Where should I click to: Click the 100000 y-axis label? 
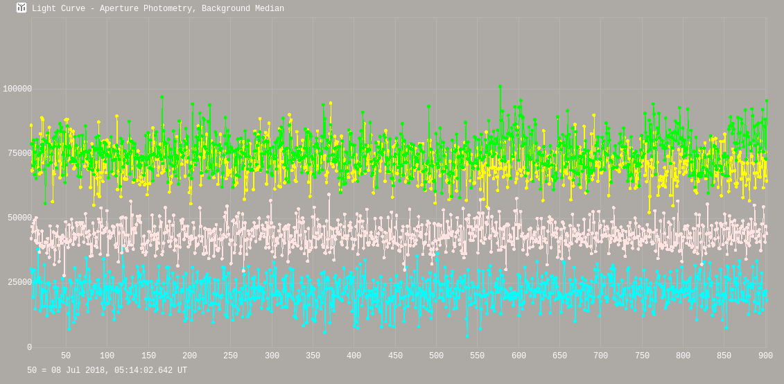pos(17,89)
